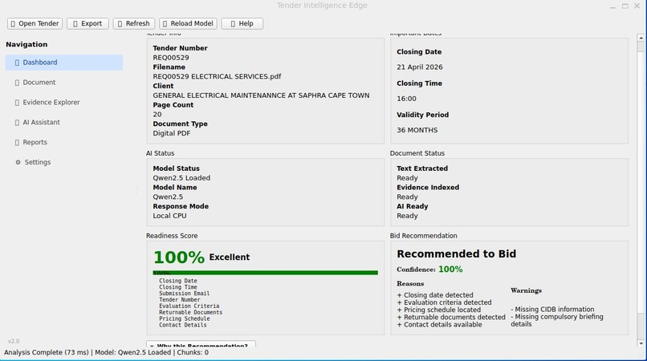Image resolution: width=647 pixels, height=361 pixels.
Task: Click the Reload Model button
Action: point(188,23)
